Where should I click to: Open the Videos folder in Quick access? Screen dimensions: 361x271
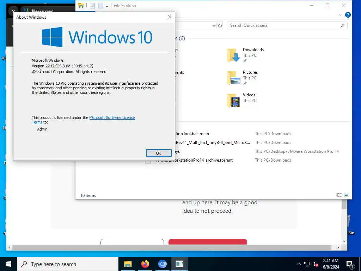(x=242, y=101)
